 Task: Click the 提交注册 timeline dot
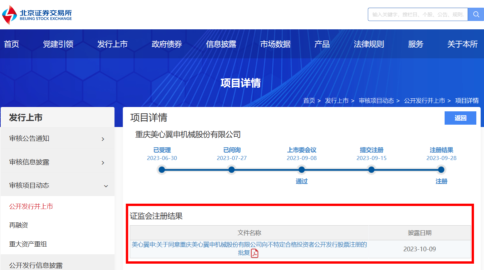coord(372,170)
